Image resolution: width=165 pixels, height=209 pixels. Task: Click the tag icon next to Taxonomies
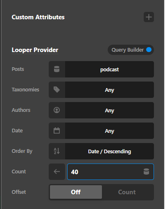57,90
